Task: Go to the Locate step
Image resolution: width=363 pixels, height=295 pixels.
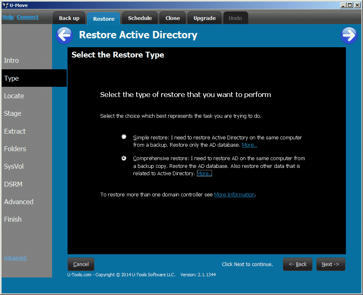Action: (x=14, y=96)
